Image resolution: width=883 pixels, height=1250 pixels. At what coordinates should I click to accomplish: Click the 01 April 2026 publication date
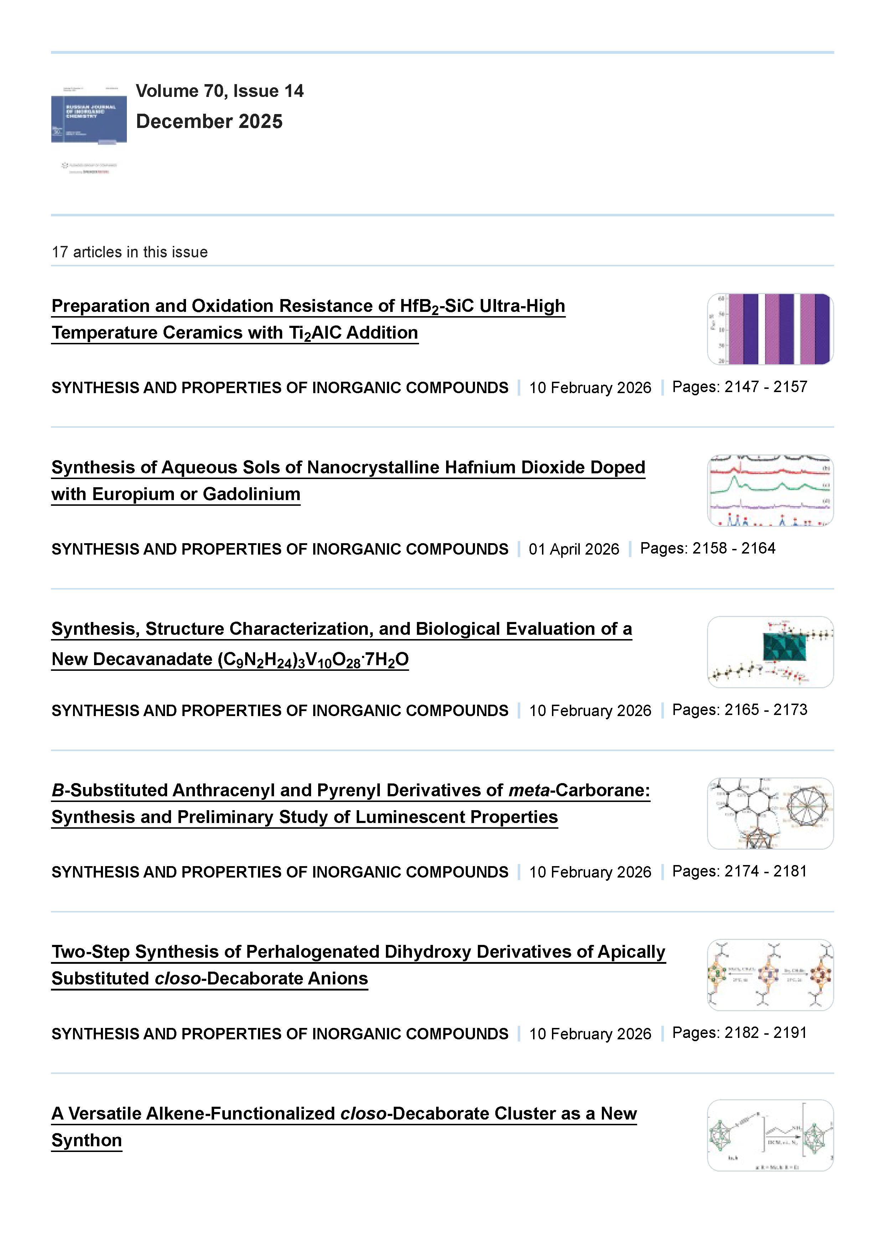coord(574,549)
